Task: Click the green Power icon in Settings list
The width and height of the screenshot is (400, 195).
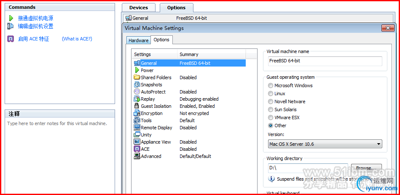Action: [137, 70]
